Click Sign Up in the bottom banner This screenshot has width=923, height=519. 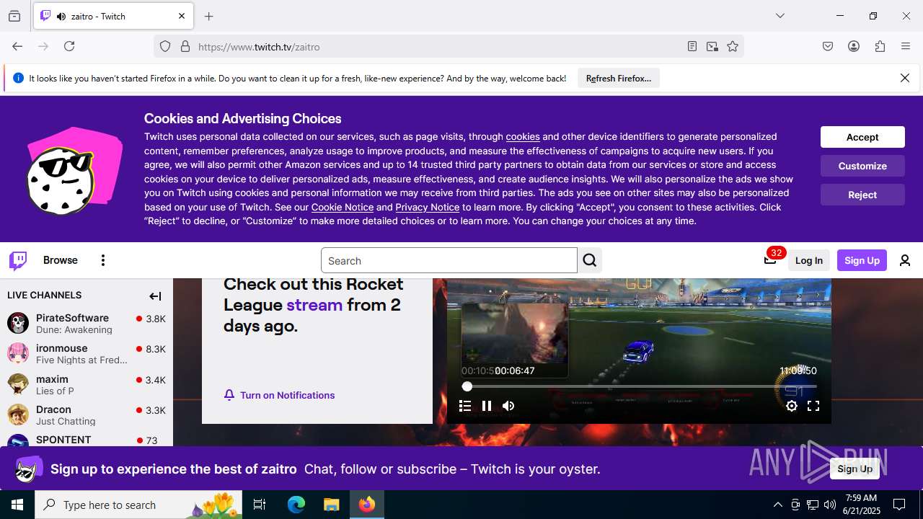pos(855,469)
